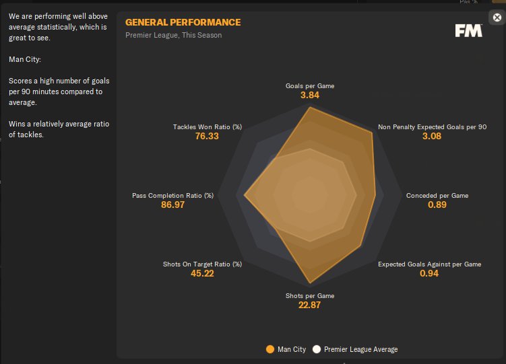Screen dimensions: 506x364
Task: Click the Pass Completion Ratio value 86.97
Action: [172, 205]
